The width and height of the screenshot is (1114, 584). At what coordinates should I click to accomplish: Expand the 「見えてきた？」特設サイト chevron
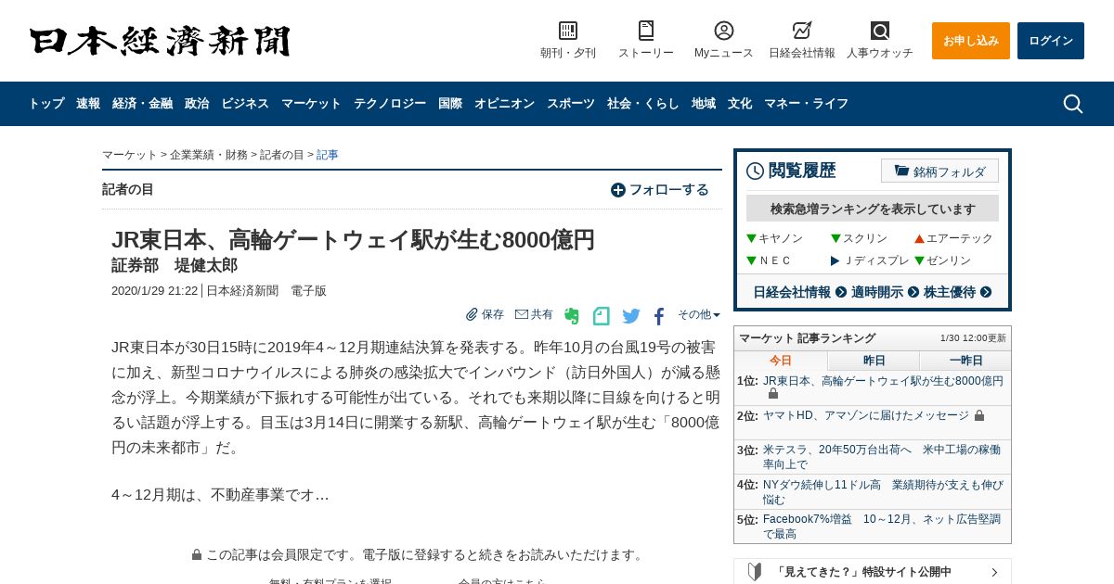(x=994, y=572)
